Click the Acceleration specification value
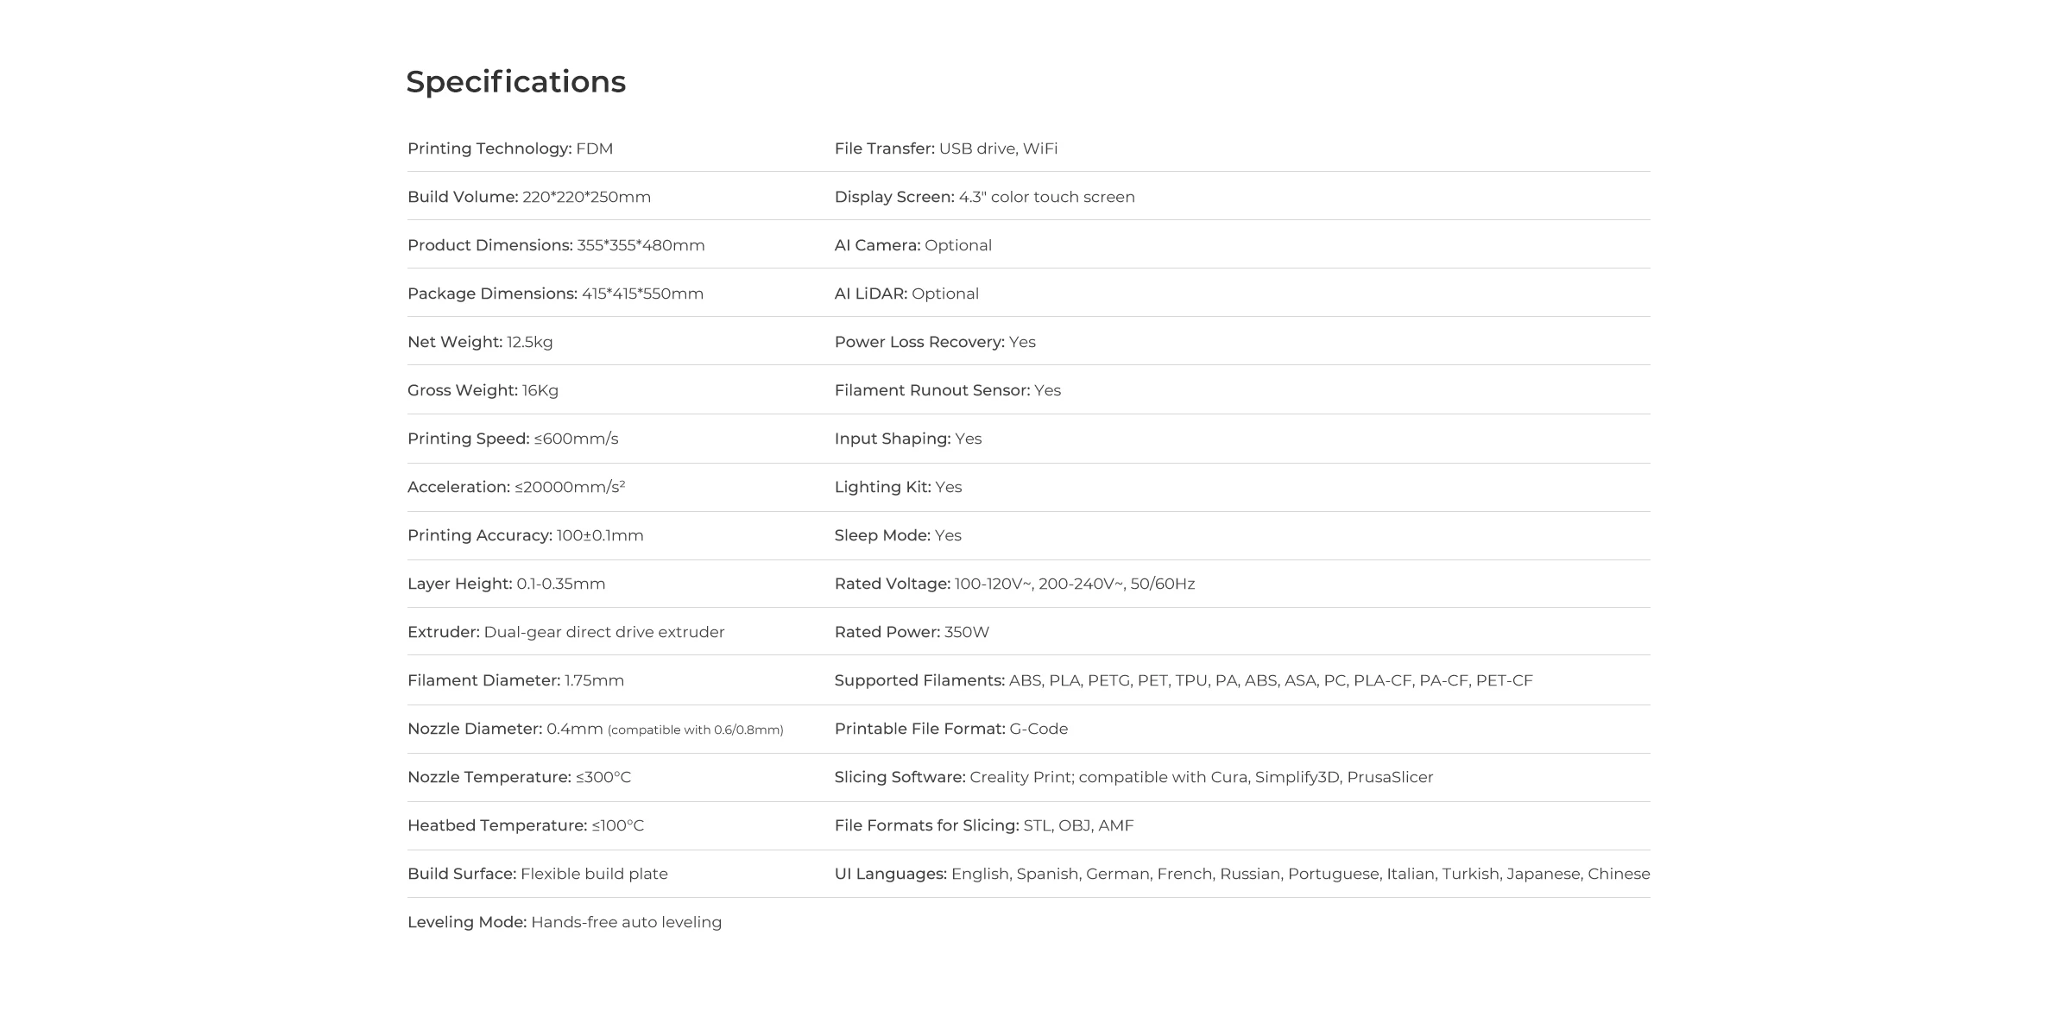2058x1011 pixels. click(570, 487)
